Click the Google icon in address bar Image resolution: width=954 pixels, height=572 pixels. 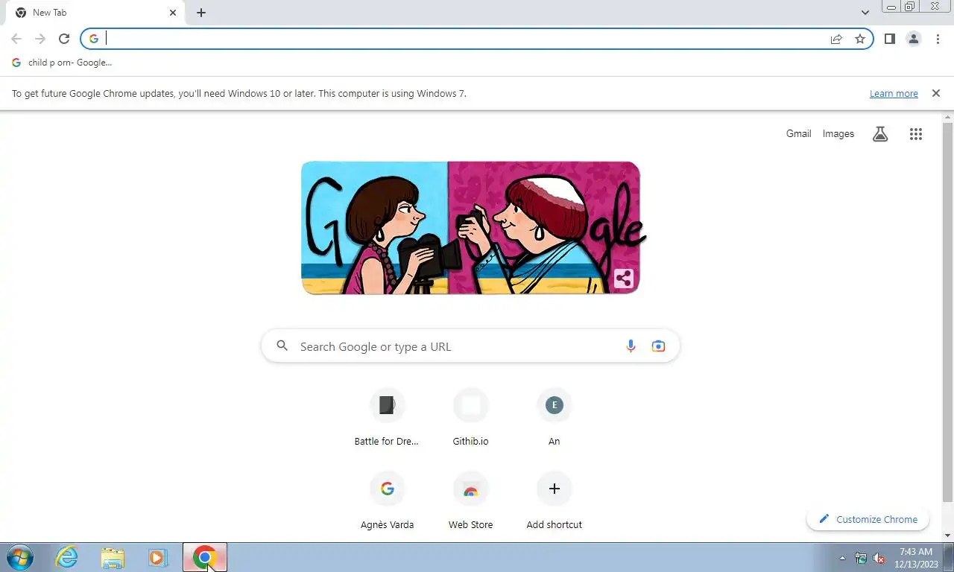pyautogui.click(x=93, y=39)
